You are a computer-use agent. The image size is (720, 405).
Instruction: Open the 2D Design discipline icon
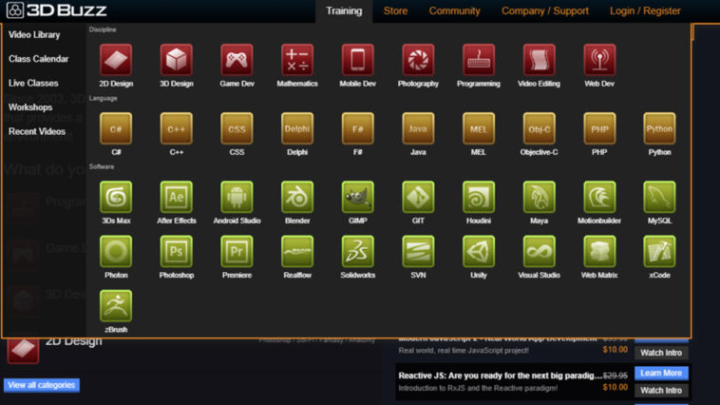tap(116, 60)
